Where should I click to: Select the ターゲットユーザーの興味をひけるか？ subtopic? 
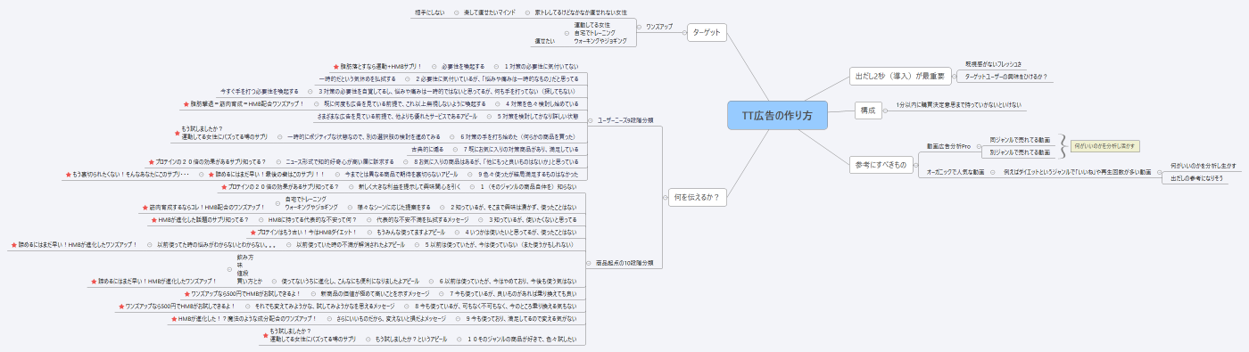click(x=1006, y=77)
